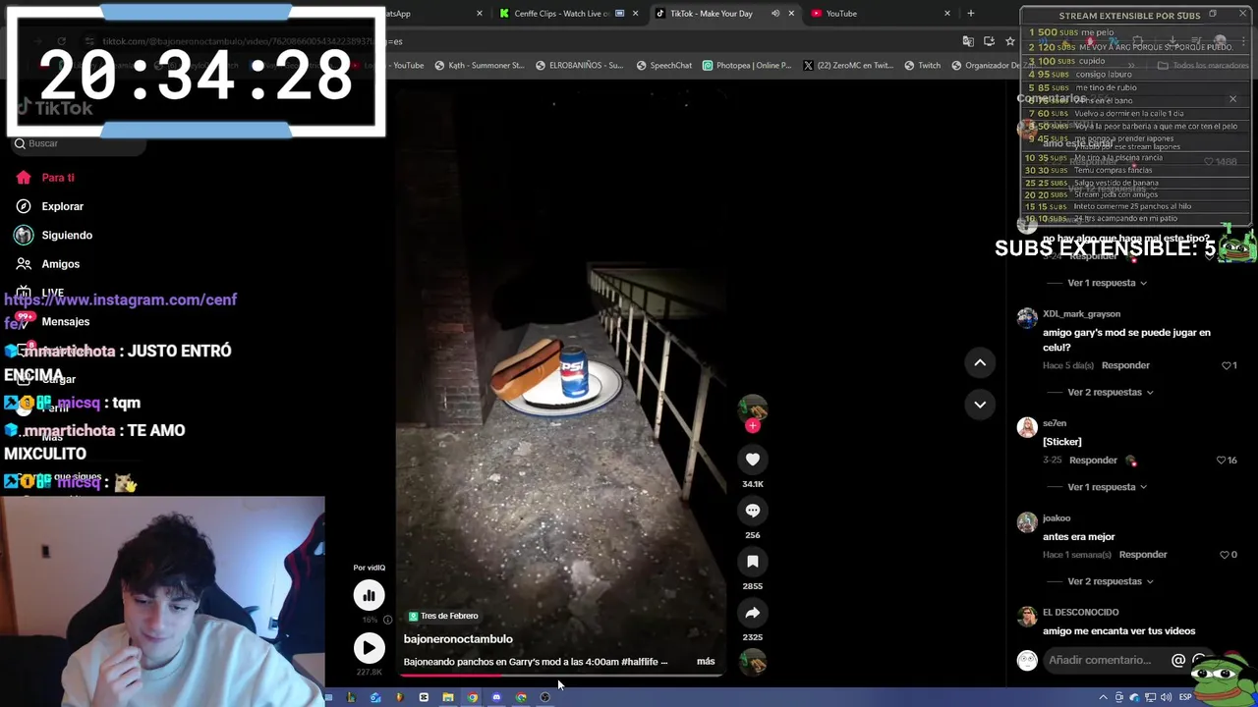Go to previous video with up arrow
This screenshot has height=707, width=1258.
point(980,362)
